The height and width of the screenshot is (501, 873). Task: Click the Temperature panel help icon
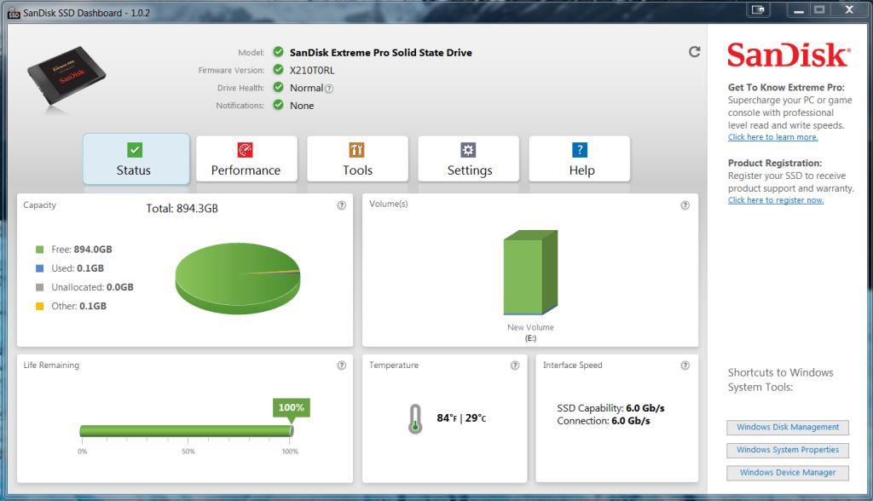pos(514,366)
